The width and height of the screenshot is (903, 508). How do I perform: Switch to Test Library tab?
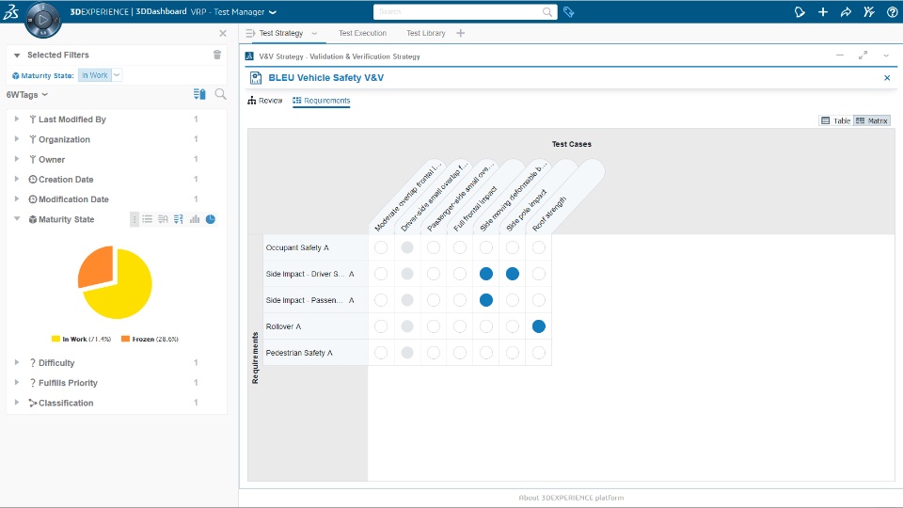426,34
